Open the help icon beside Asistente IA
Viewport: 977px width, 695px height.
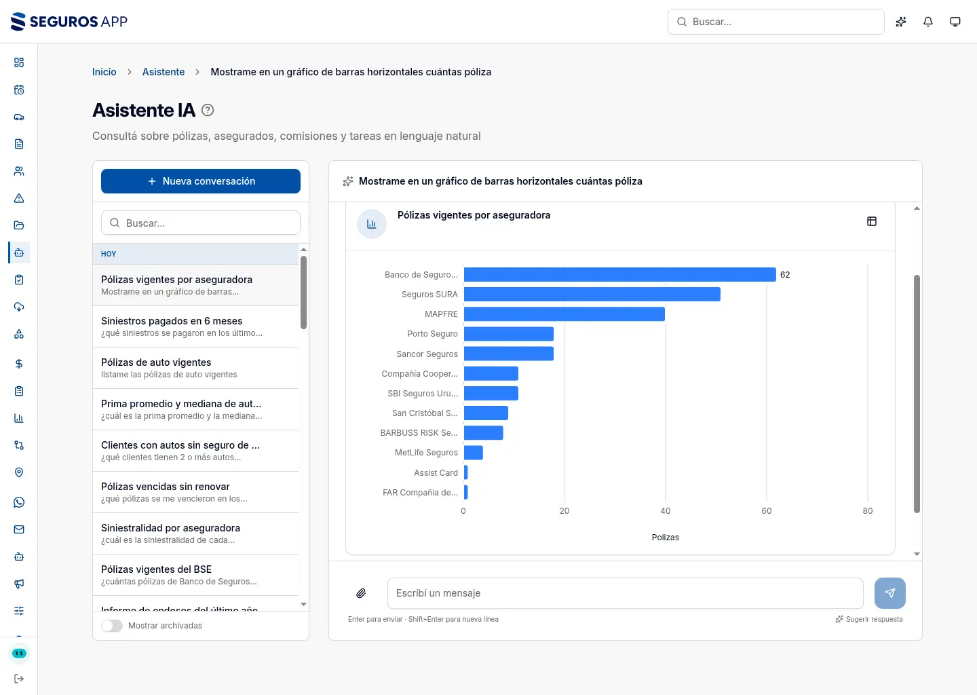[208, 110]
